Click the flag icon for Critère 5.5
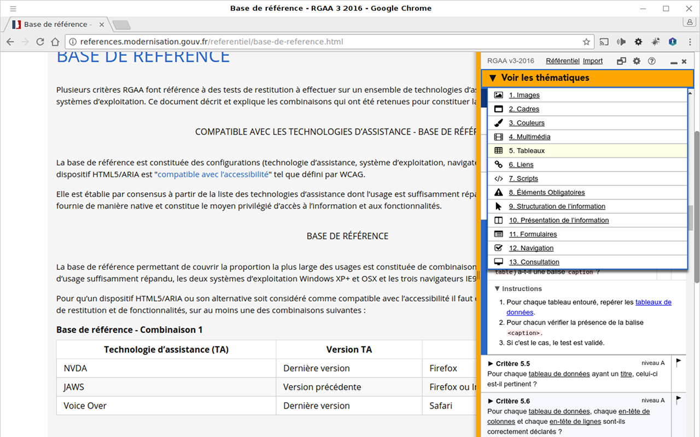The width and height of the screenshot is (700, 437). click(679, 362)
